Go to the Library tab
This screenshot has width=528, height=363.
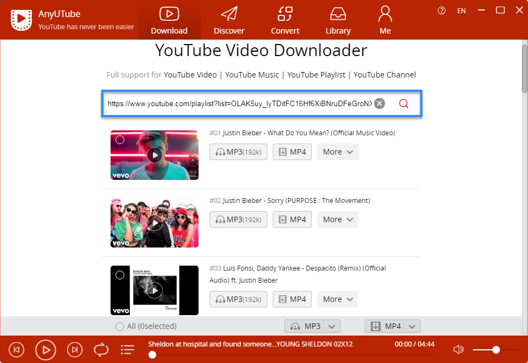point(338,20)
